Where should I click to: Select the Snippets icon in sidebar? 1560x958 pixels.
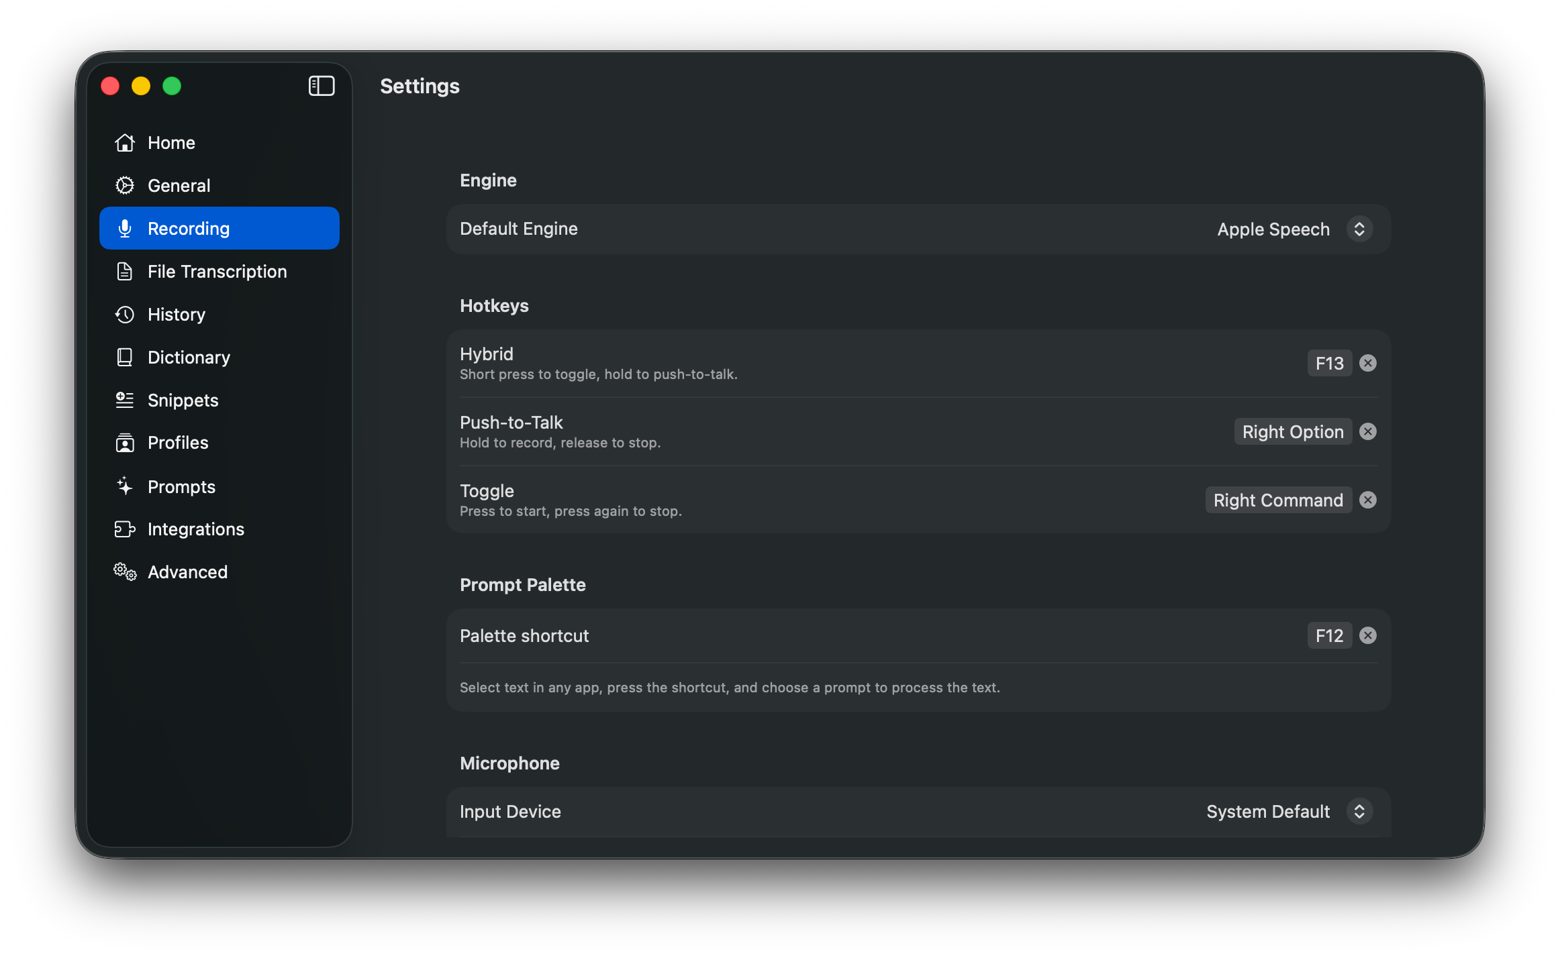125,400
